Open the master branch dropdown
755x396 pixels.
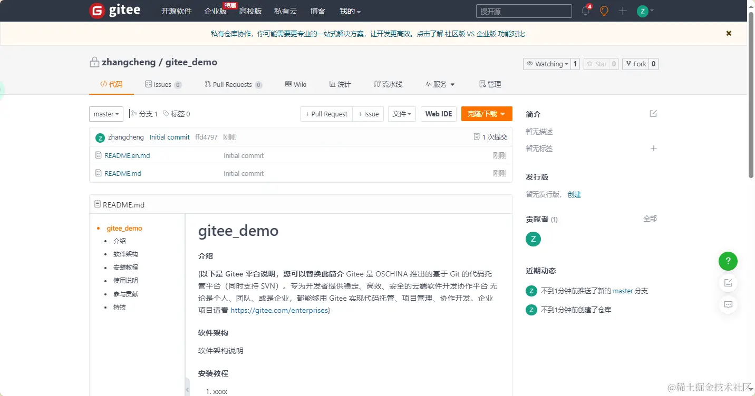(106, 114)
